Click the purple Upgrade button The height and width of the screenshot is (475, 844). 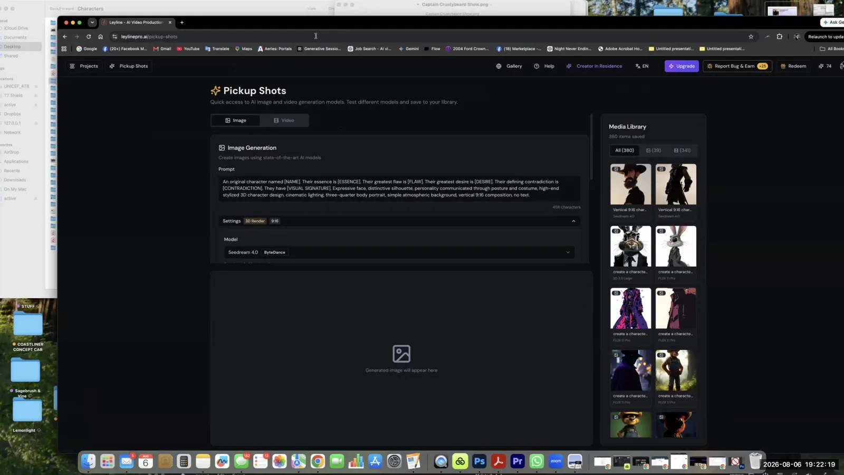click(682, 66)
